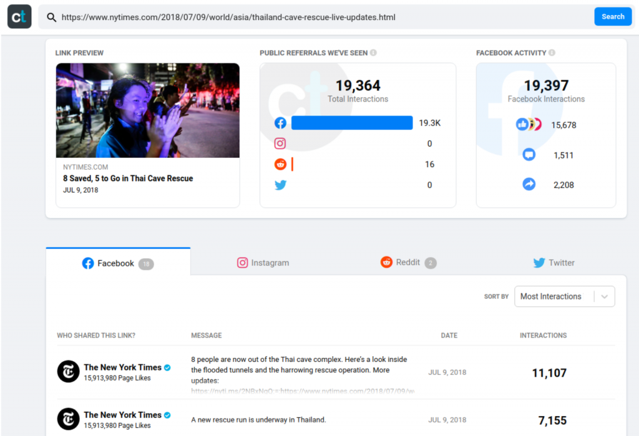Click the Twitter bird icon in the referrals chart
The image size is (639, 436).
280,185
